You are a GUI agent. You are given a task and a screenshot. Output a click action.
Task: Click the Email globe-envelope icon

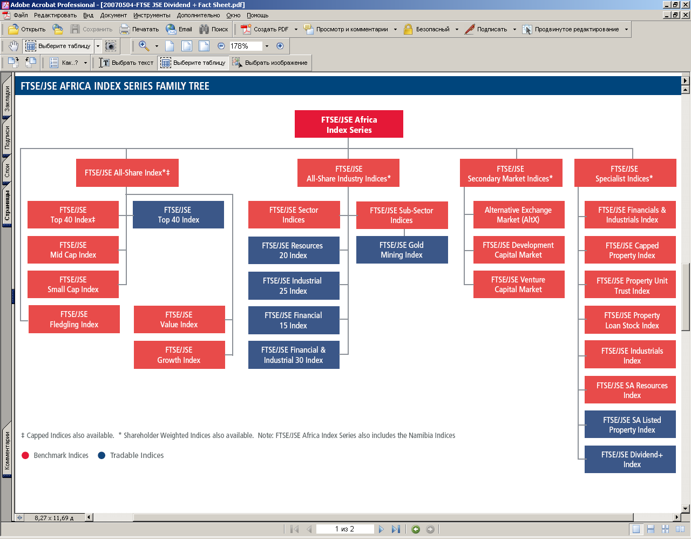pyautogui.click(x=171, y=29)
